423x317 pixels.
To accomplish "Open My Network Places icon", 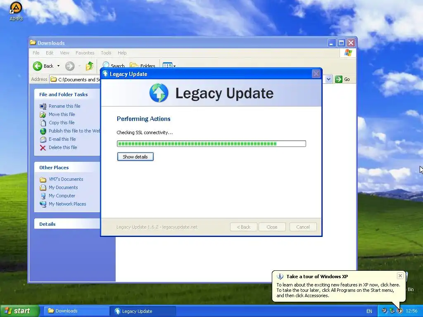I will click(43, 204).
